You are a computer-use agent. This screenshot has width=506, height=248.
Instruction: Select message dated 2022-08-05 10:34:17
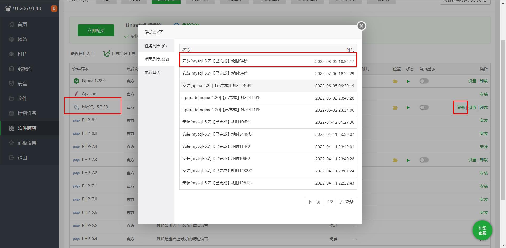[x=268, y=61]
